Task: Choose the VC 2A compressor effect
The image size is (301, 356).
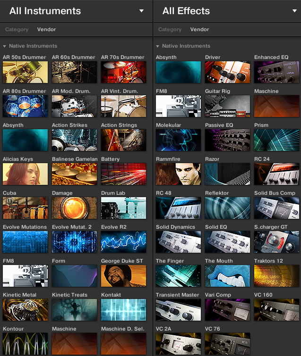Action: [x=178, y=344]
